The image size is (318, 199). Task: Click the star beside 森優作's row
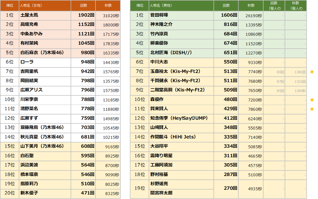(312, 100)
